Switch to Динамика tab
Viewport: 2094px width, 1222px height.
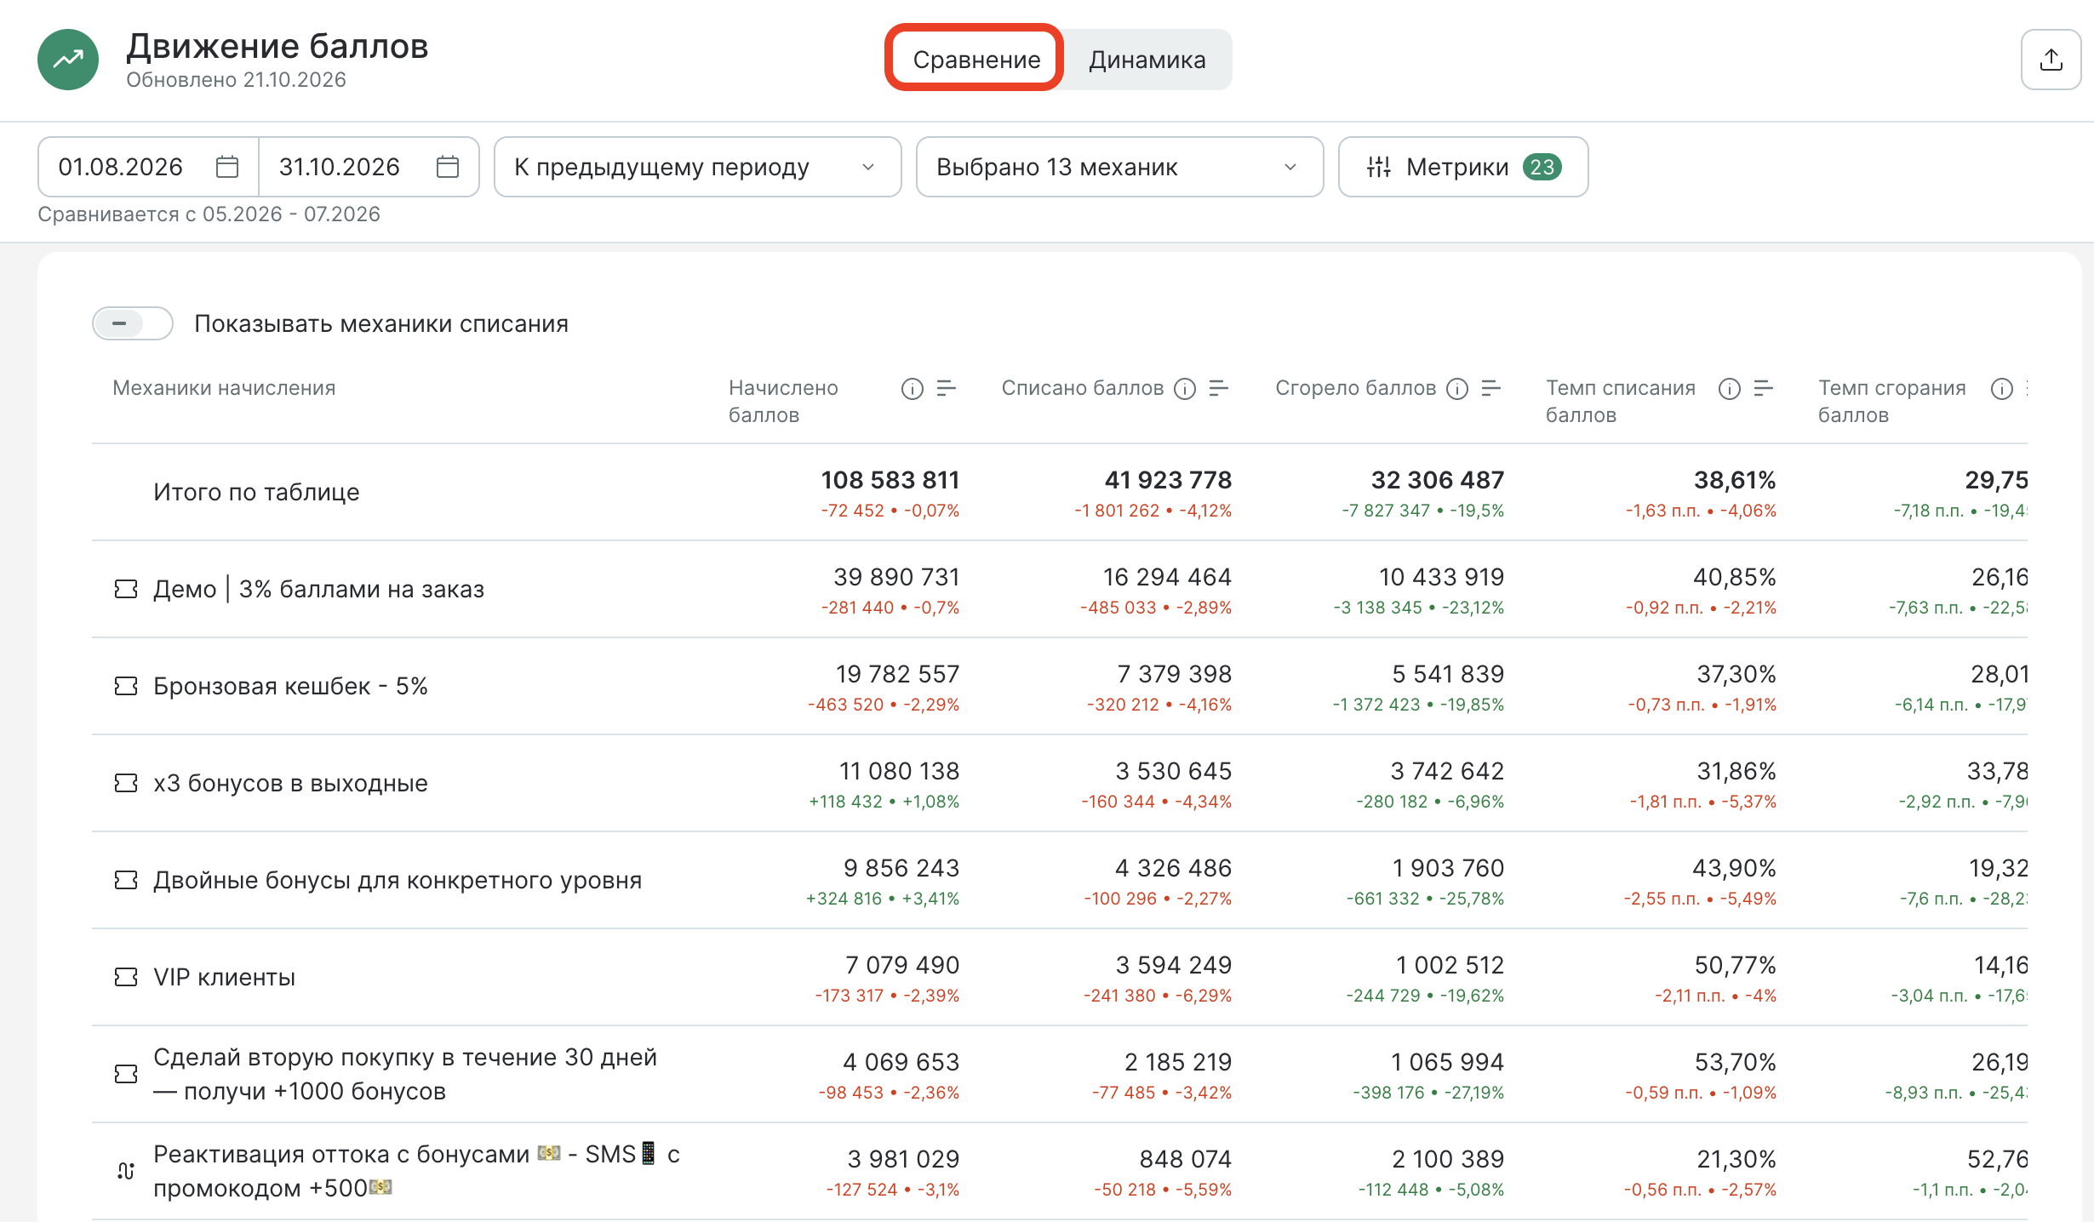coord(1147,60)
